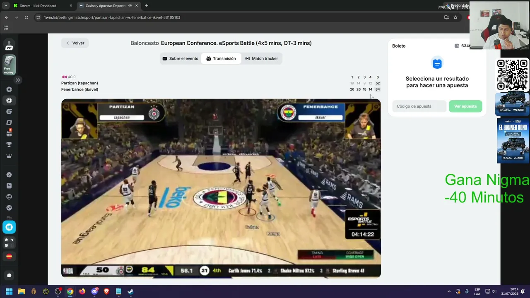Click the Fenerbahce (iksvel) team name

(79, 89)
